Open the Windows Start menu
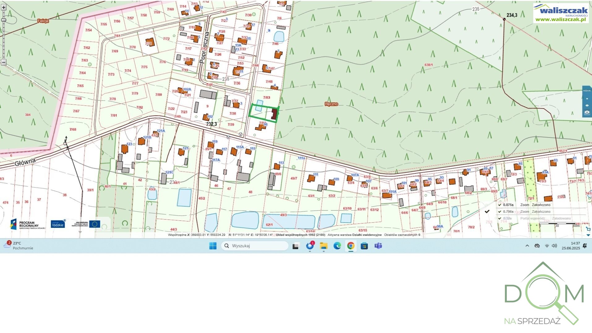The image size is (592, 333). click(x=213, y=246)
